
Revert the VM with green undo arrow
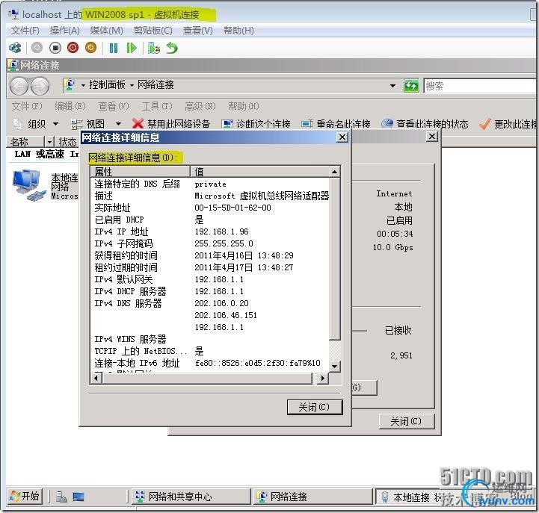click(171, 48)
